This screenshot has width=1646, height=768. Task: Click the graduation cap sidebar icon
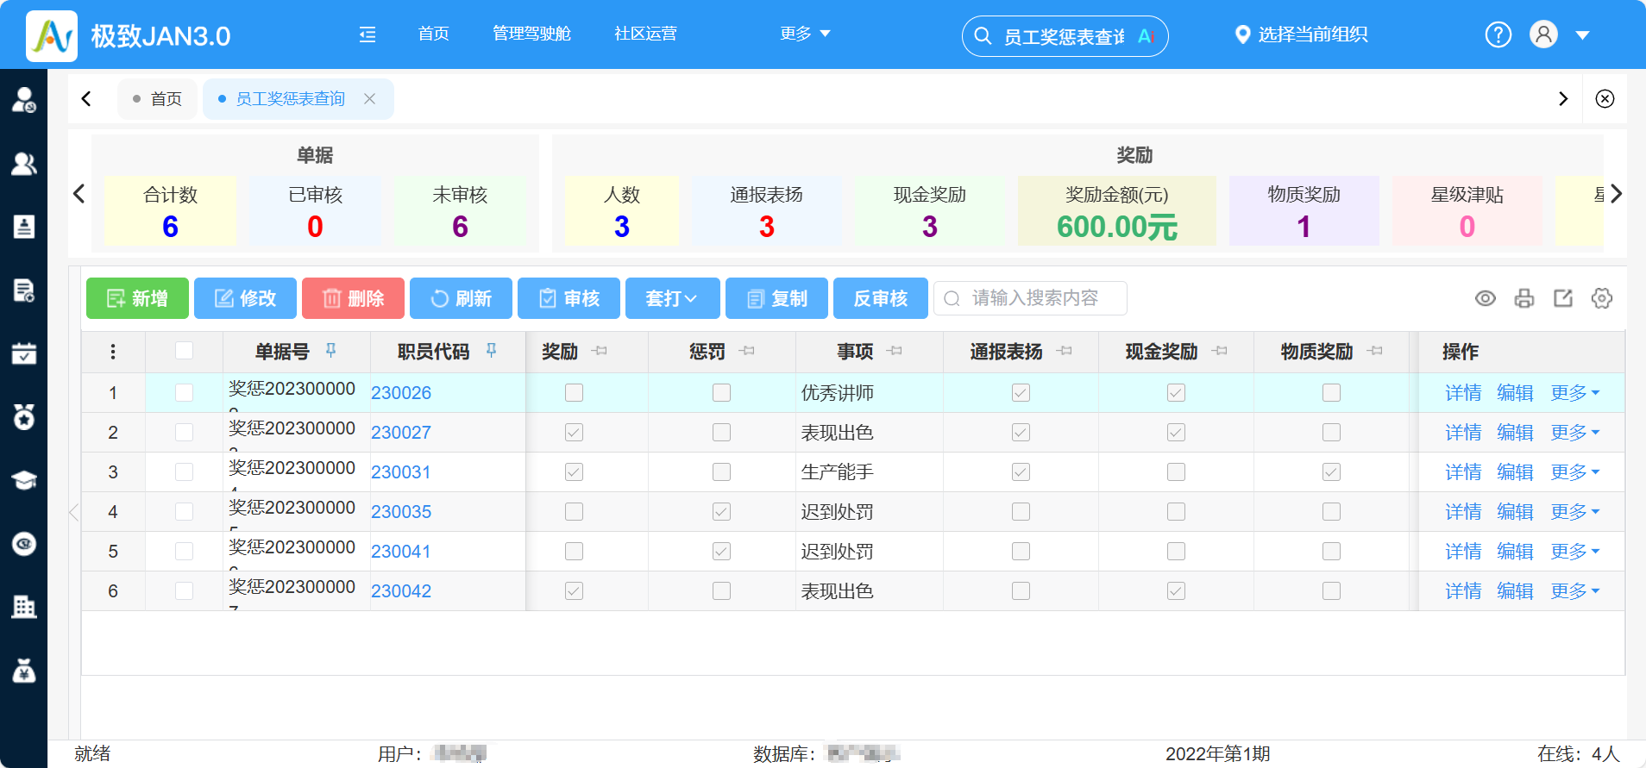24,480
